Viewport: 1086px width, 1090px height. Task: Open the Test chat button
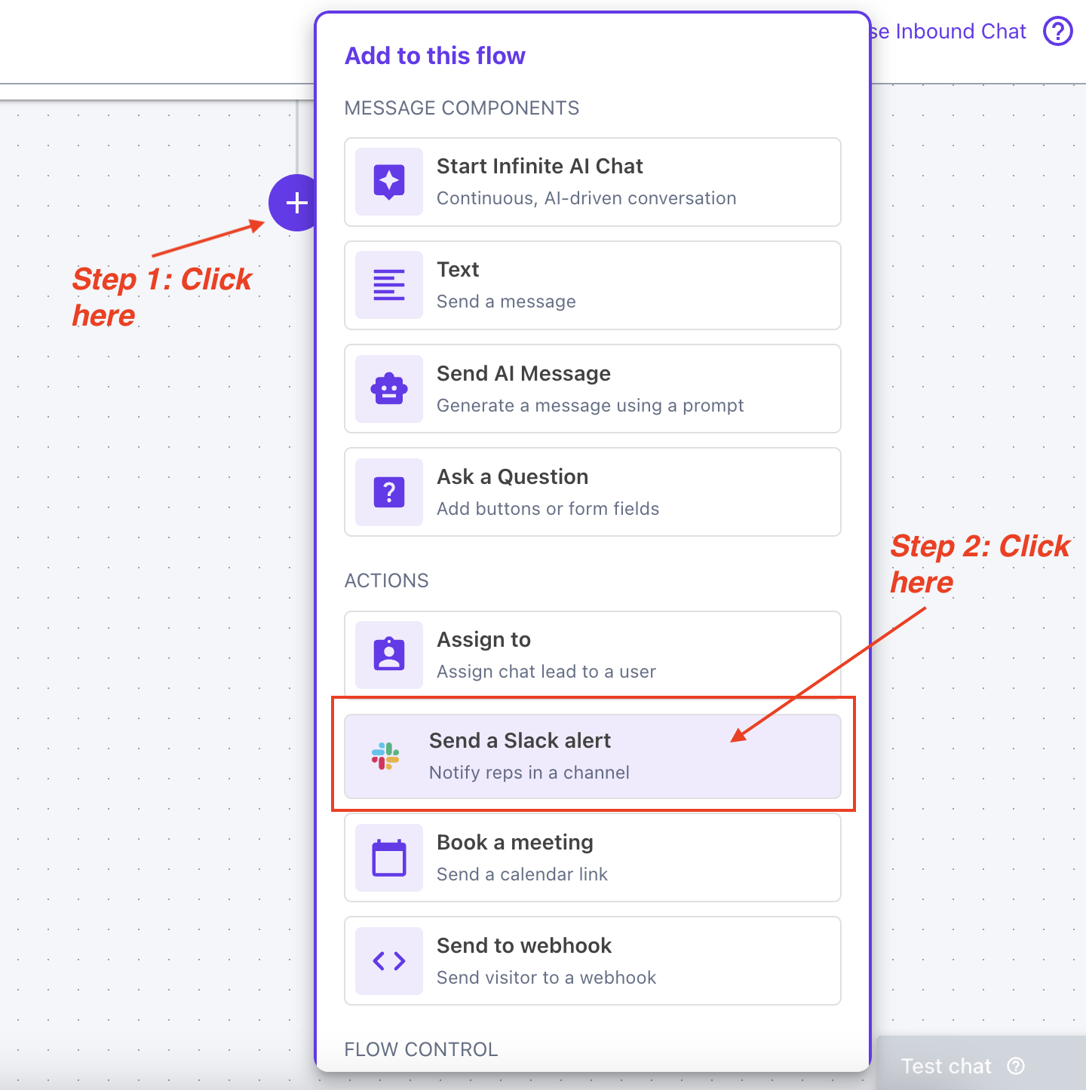pos(980,1064)
